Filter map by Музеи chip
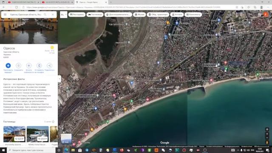Viewport: 272px width, 153px height. click(x=139, y=14)
